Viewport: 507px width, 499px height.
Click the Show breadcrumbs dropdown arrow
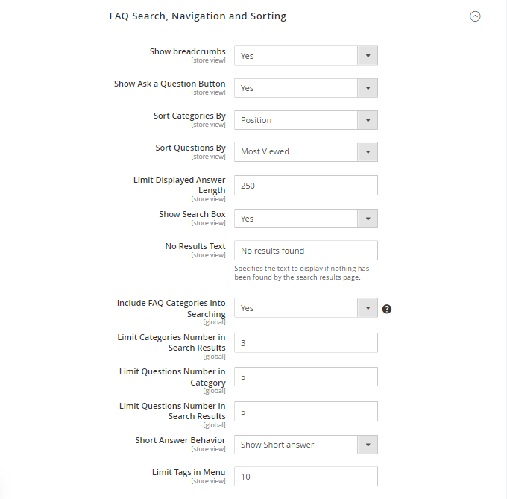click(368, 56)
